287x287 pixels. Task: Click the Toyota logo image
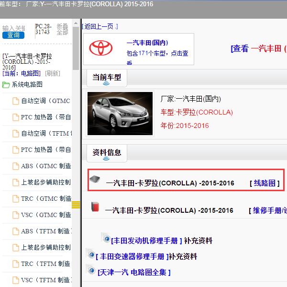(x=101, y=48)
